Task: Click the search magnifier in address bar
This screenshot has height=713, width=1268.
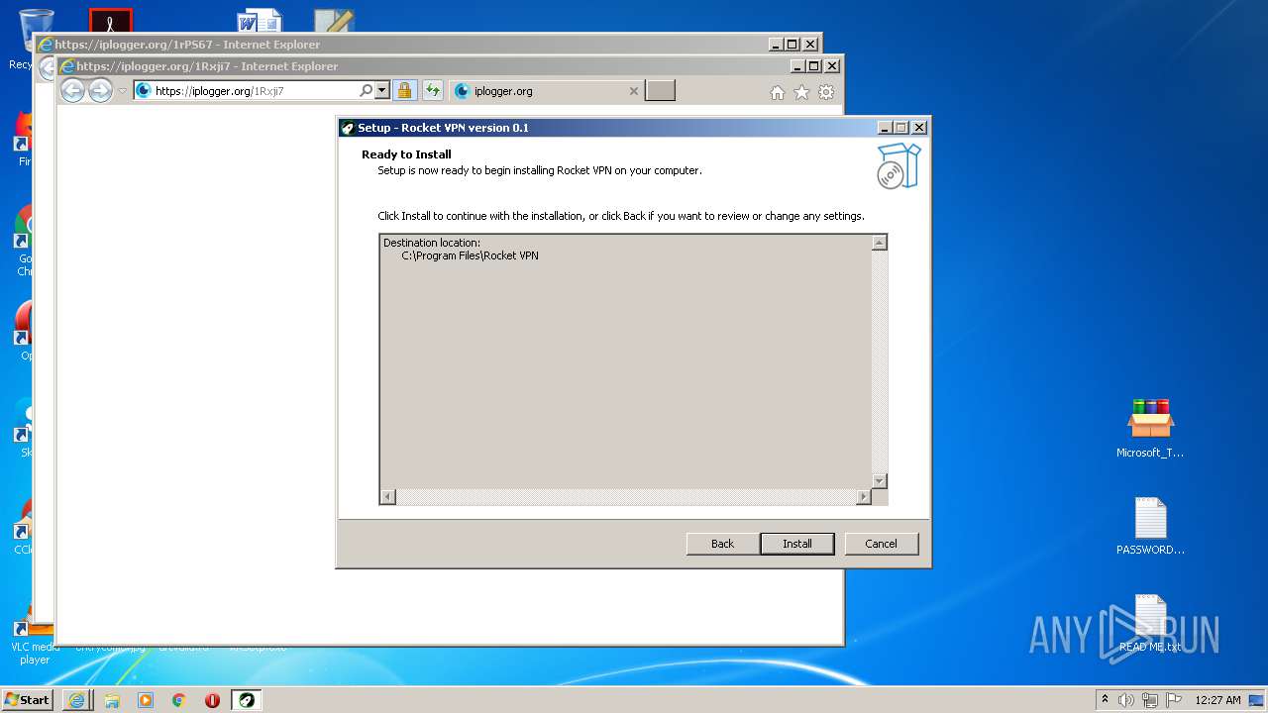Action: 366,91
